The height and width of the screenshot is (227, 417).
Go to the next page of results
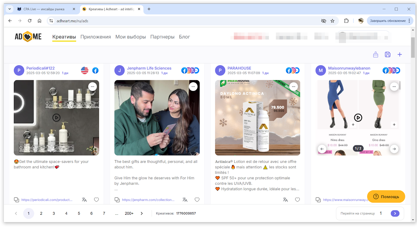[x=142, y=213]
